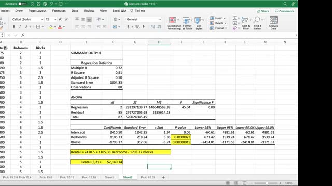Open Find & Select
Image resolution: width=332 pixels, height=186 pixels.
coord(258,23)
